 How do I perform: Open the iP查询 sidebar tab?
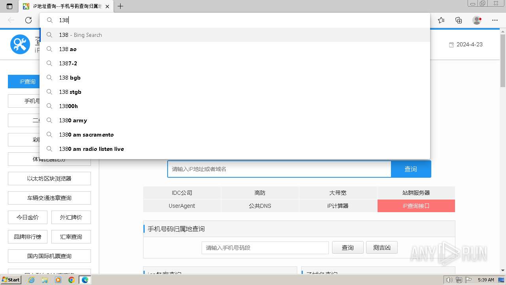click(x=24, y=82)
